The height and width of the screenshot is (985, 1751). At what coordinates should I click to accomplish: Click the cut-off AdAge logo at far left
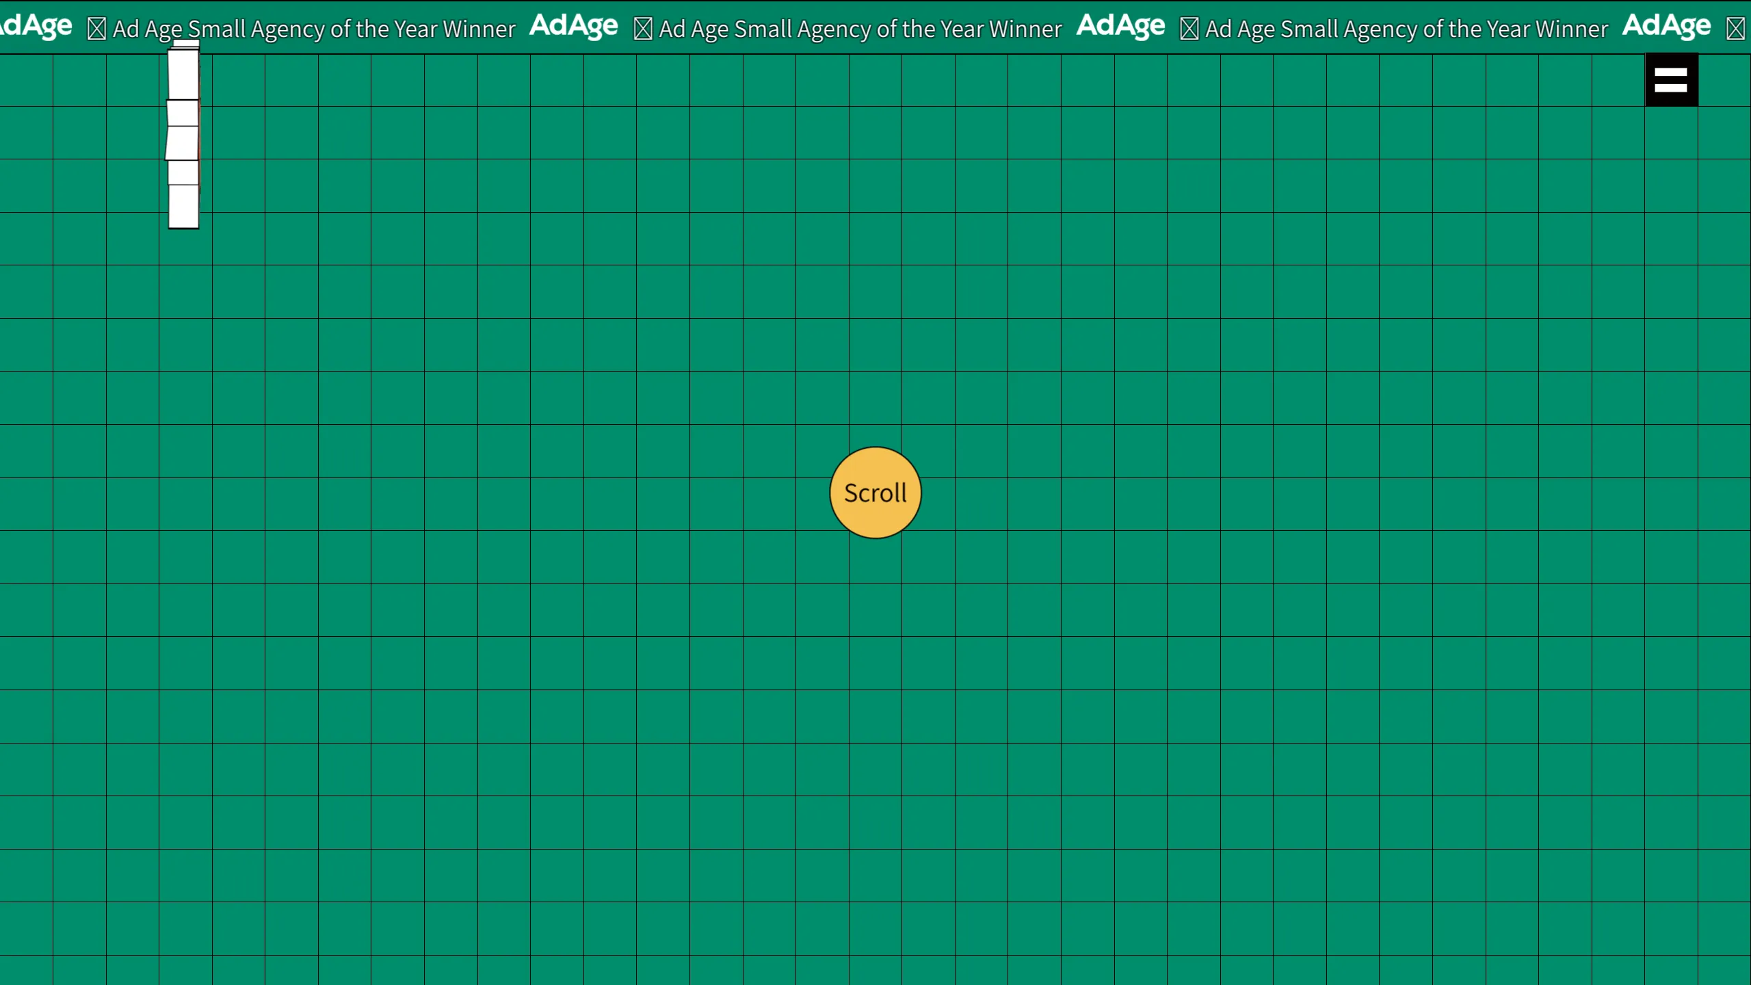tap(36, 26)
